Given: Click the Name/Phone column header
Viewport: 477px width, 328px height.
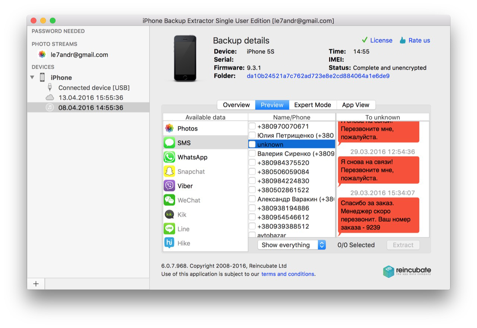Looking at the screenshot, I should click(x=291, y=117).
